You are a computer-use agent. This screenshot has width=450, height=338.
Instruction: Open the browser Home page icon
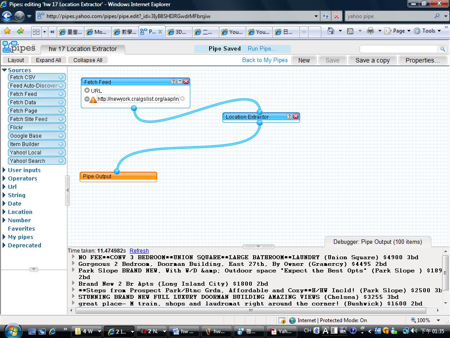pyautogui.click(x=330, y=31)
